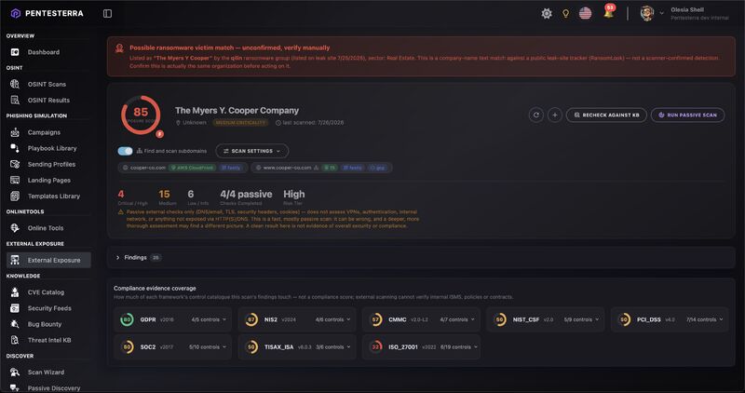Toggle Find and scan subdomains switch
Image resolution: width=745 pixels, height=393 pixels.
pyautogui.click(x=125, y=151)
